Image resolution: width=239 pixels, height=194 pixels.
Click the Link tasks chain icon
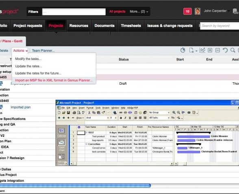[121, 112]
